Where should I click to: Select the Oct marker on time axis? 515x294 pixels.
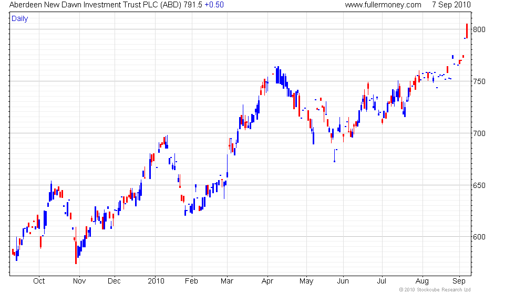(39, 280)
